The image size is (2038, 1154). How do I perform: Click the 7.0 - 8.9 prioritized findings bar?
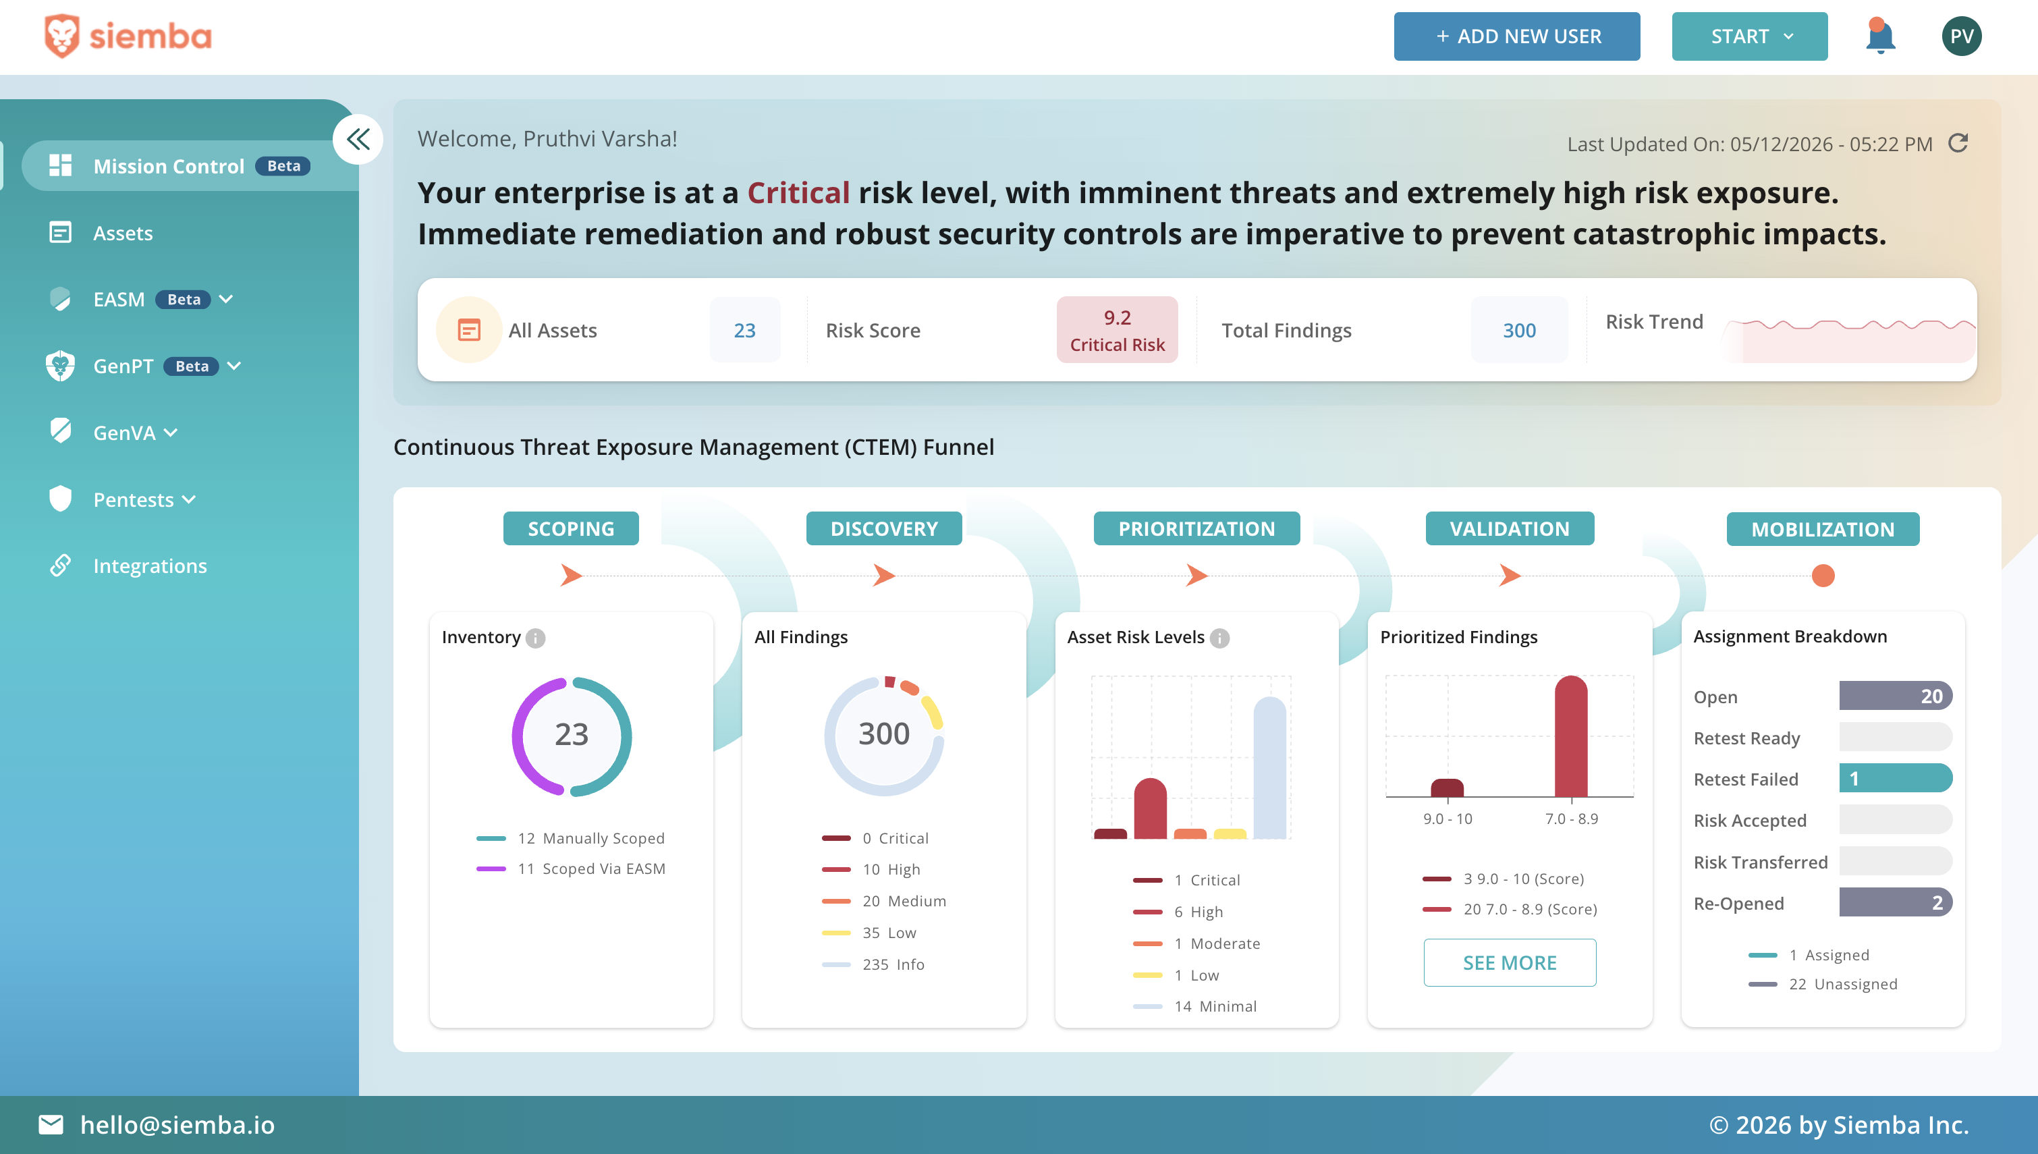pyautogui.click(x=1570, y=736)
